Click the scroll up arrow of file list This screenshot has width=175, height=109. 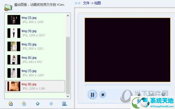[68, 16]
